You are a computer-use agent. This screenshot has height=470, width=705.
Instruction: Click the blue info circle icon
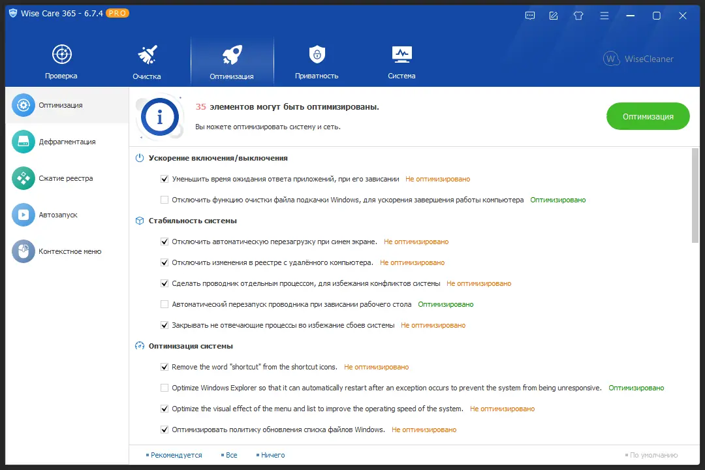click(x=160, y=117)
